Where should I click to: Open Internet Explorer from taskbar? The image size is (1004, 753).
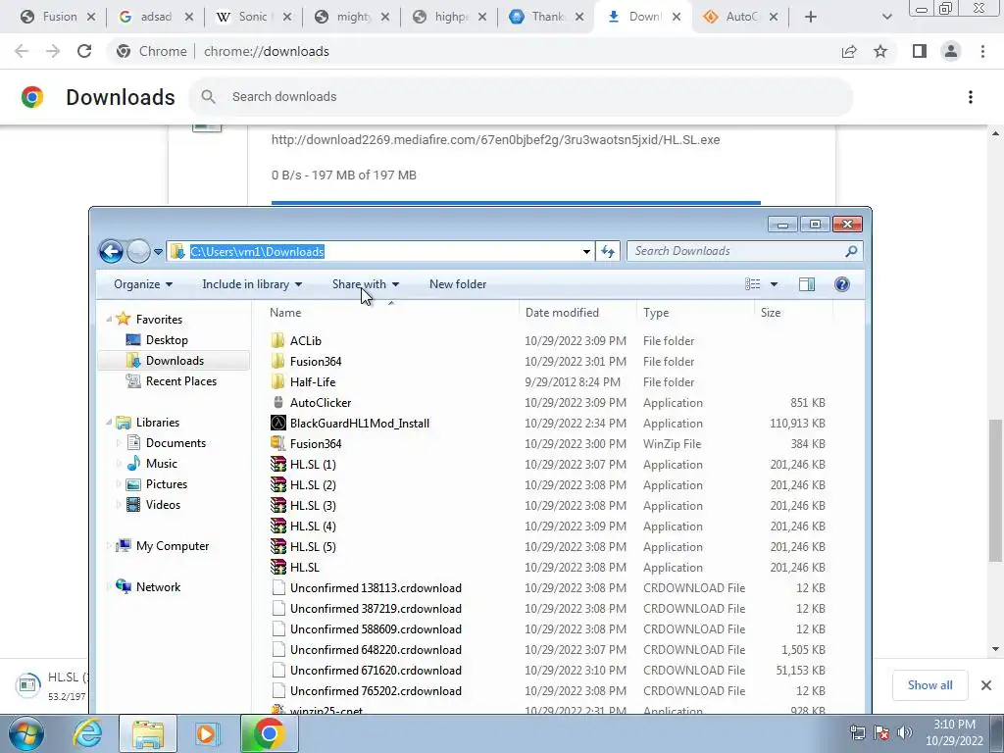pos(87,733)
